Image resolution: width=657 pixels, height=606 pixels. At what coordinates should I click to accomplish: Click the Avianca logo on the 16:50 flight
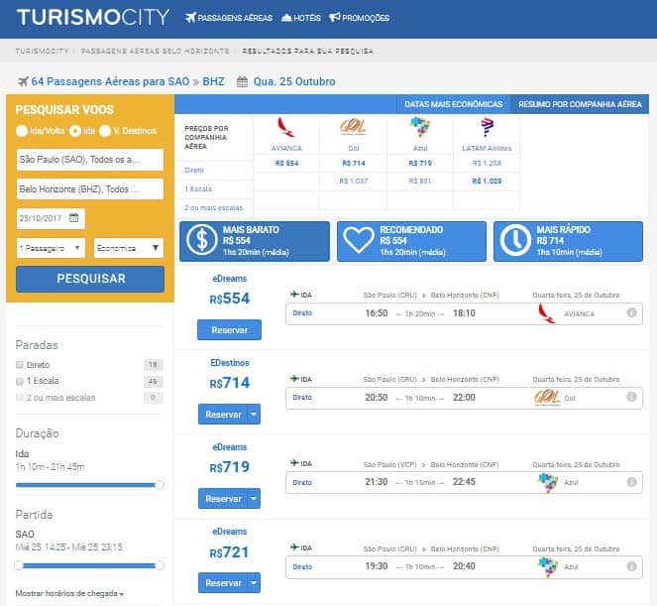coord(546,313)
